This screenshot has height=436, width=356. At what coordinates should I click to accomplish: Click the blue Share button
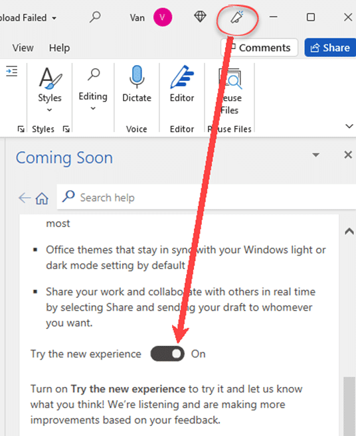330,48
